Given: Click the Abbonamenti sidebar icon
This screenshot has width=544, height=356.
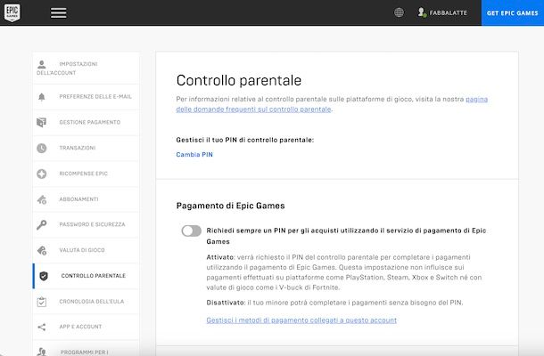Looking at the screenshot, I should click(42, 199).
